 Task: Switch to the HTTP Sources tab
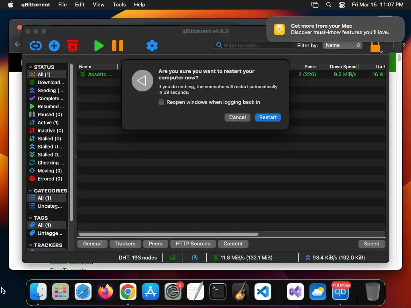pyautogui.click(x=193, y=244)
